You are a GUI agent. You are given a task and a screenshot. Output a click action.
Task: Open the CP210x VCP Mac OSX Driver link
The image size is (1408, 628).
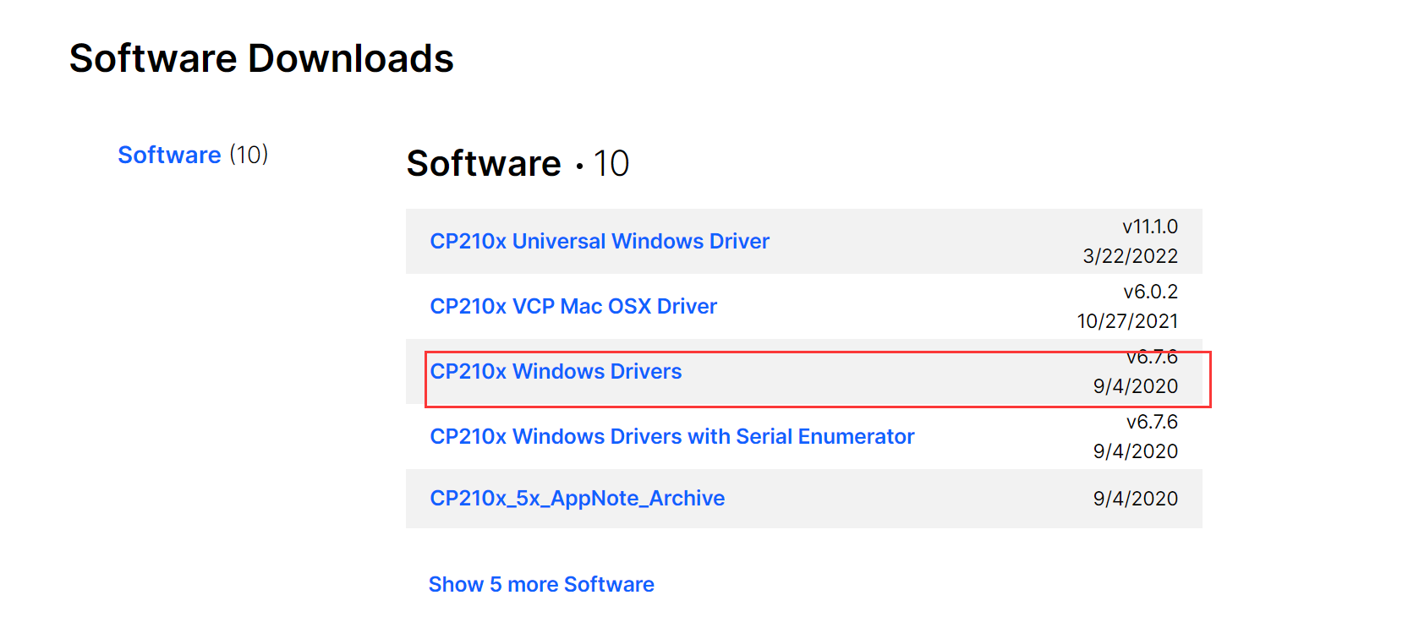point(573,306)
